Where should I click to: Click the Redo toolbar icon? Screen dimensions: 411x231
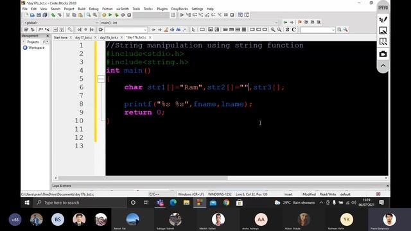[x=60, y=15]
